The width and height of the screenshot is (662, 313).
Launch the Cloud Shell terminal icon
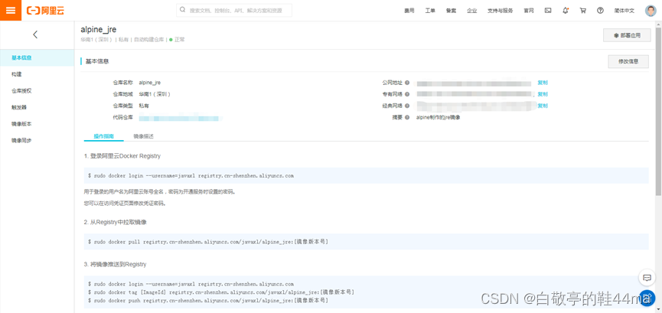(548, 11)
